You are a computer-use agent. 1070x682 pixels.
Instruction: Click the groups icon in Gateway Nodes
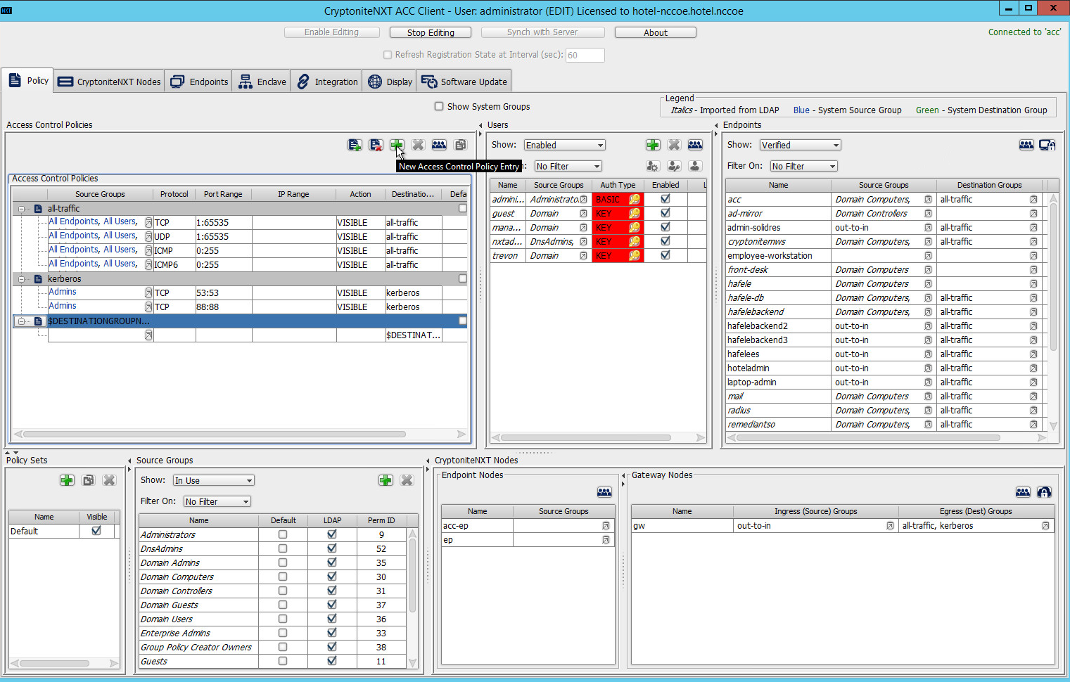[x=1023, y=492]
